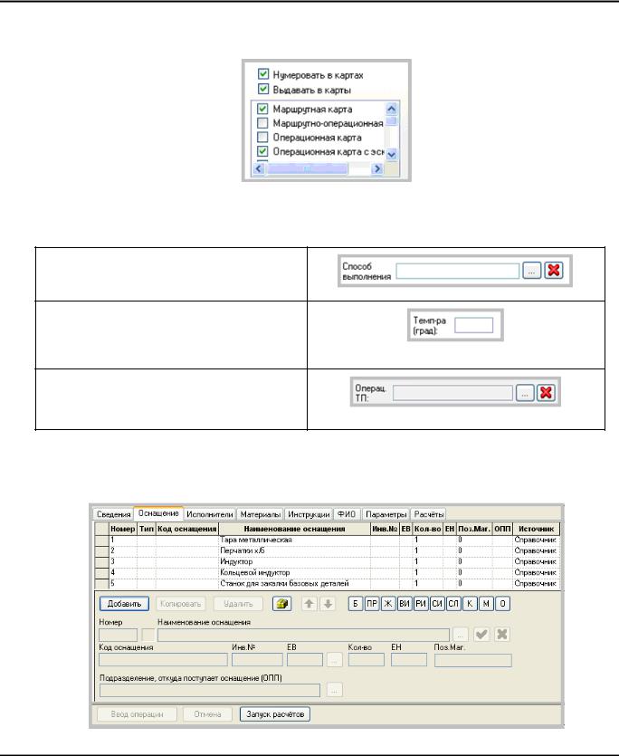619x756 pixels.
Task: Open the browse button for the ОПП field
Action: pos(335,691)
